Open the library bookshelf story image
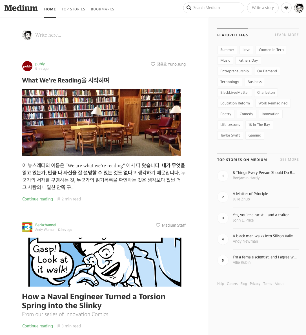 coord(101,122)
